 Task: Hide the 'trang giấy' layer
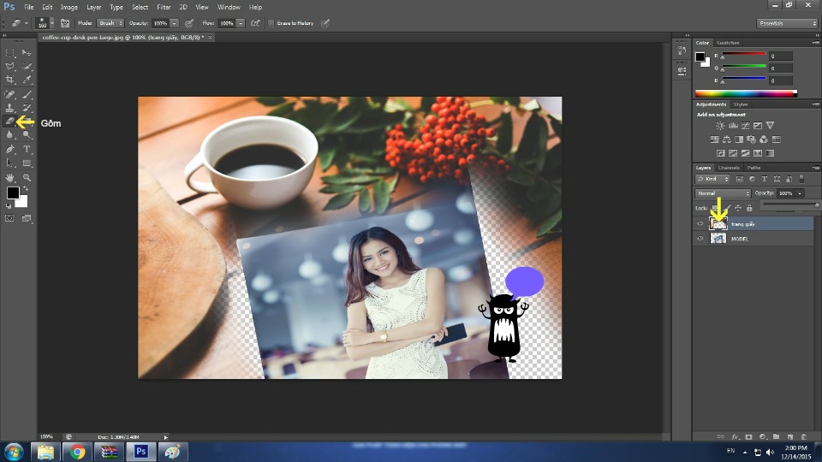point(700,223)
